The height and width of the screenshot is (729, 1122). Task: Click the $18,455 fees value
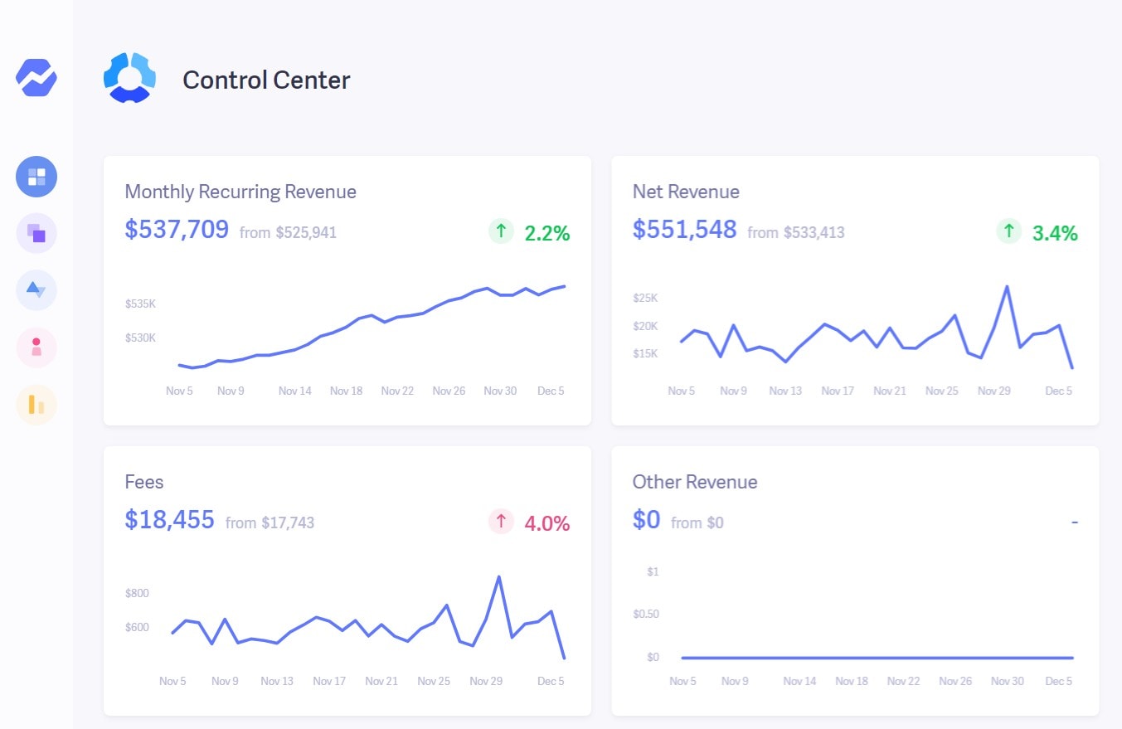[170, 520]
